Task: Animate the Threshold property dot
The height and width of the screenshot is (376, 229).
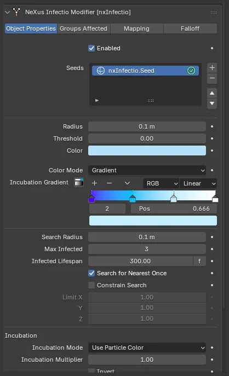Action: tap(212, 138)
